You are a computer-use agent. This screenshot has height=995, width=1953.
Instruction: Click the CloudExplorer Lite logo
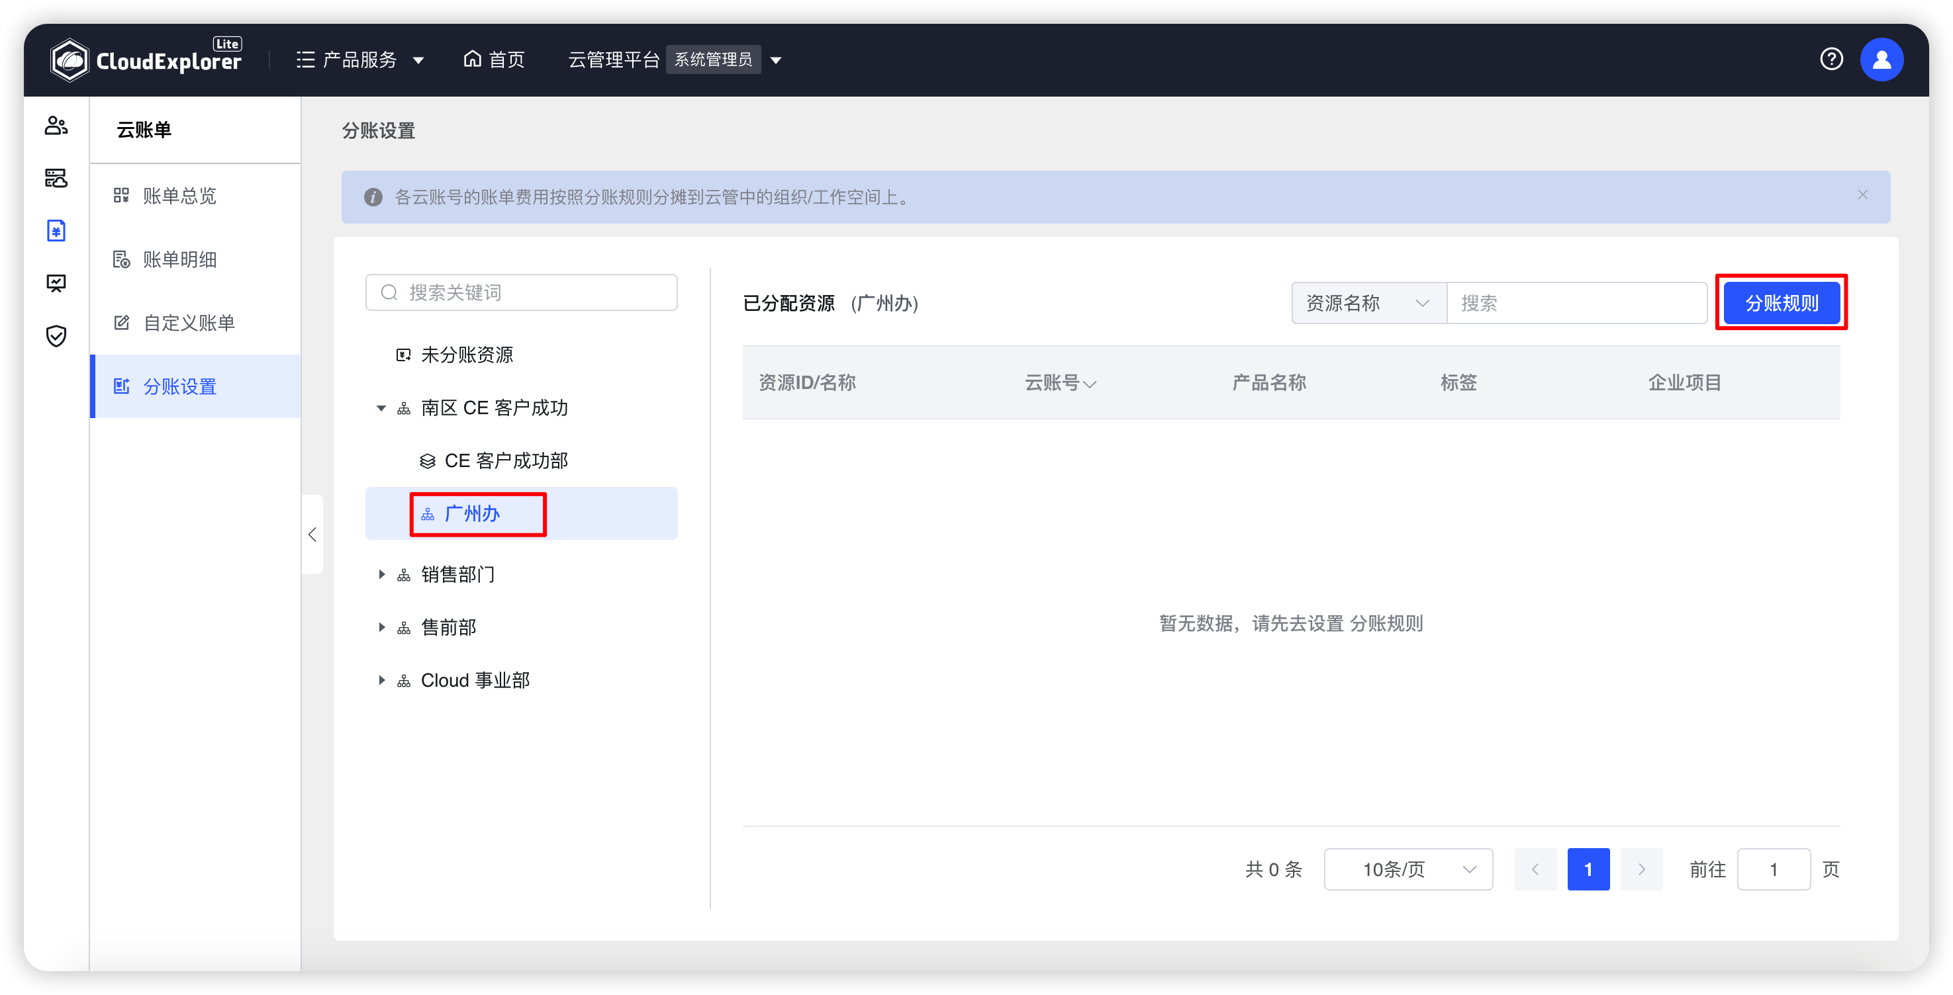pyautogui.click(x=146, y=59)
